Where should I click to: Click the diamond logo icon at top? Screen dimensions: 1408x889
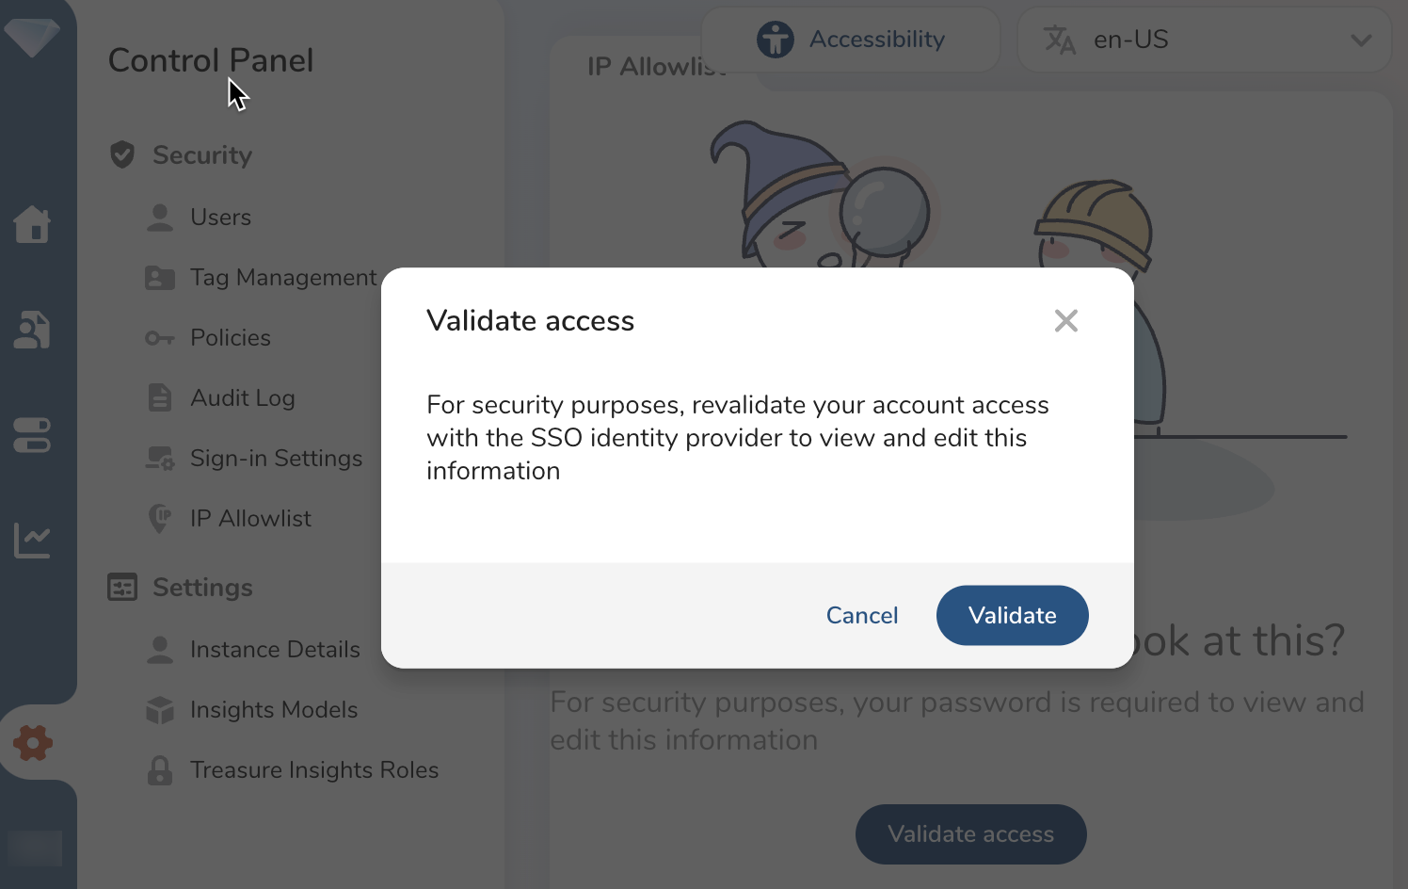[x=32, y=38]
